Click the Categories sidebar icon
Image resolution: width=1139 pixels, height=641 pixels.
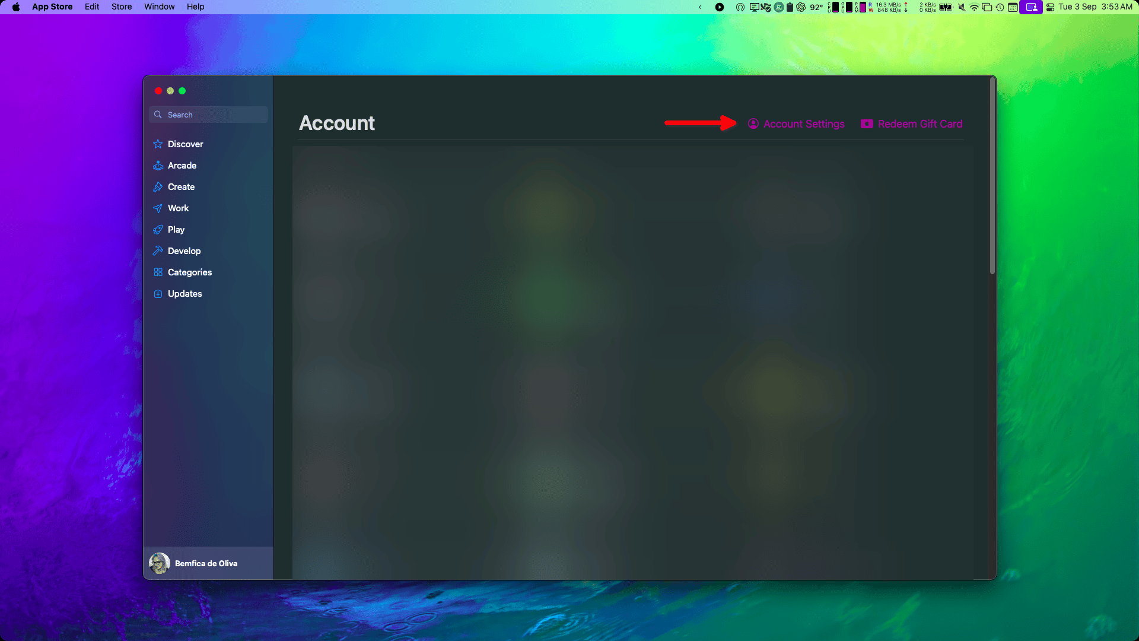158,272
